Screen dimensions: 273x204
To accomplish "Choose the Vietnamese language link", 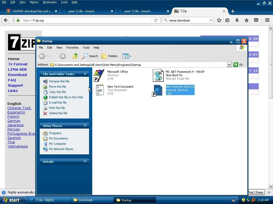I will (x=18, y=146).
